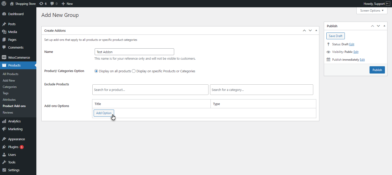Click the Analytics bar chart icon

click(4, 121)
